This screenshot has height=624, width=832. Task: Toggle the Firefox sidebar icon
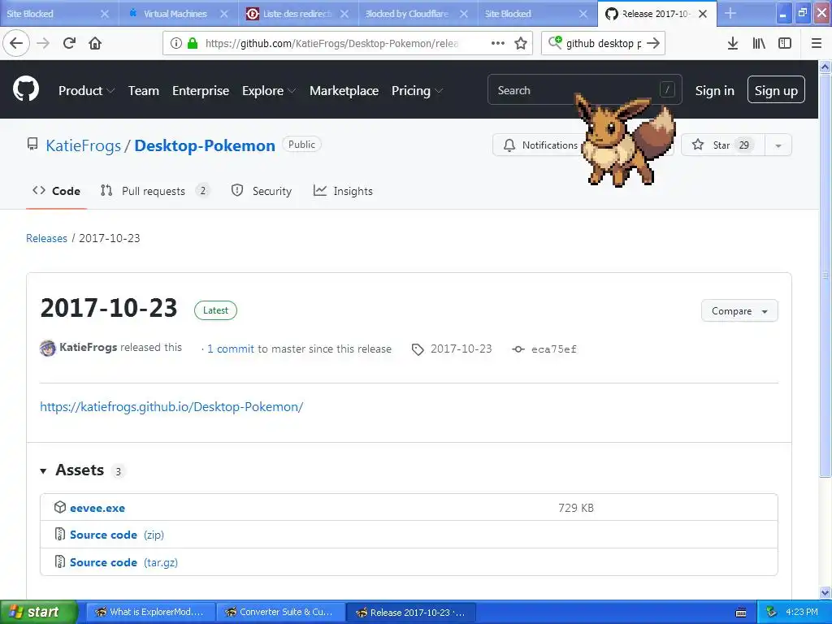785,43
